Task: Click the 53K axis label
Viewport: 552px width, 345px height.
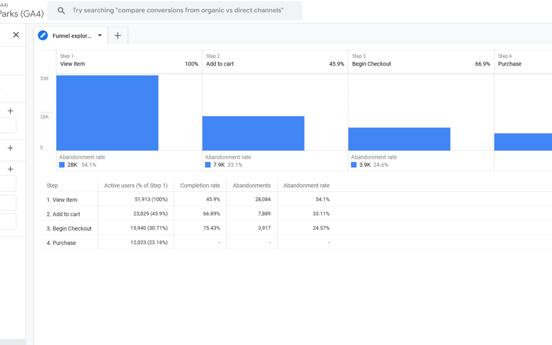Action: (44, 79)
